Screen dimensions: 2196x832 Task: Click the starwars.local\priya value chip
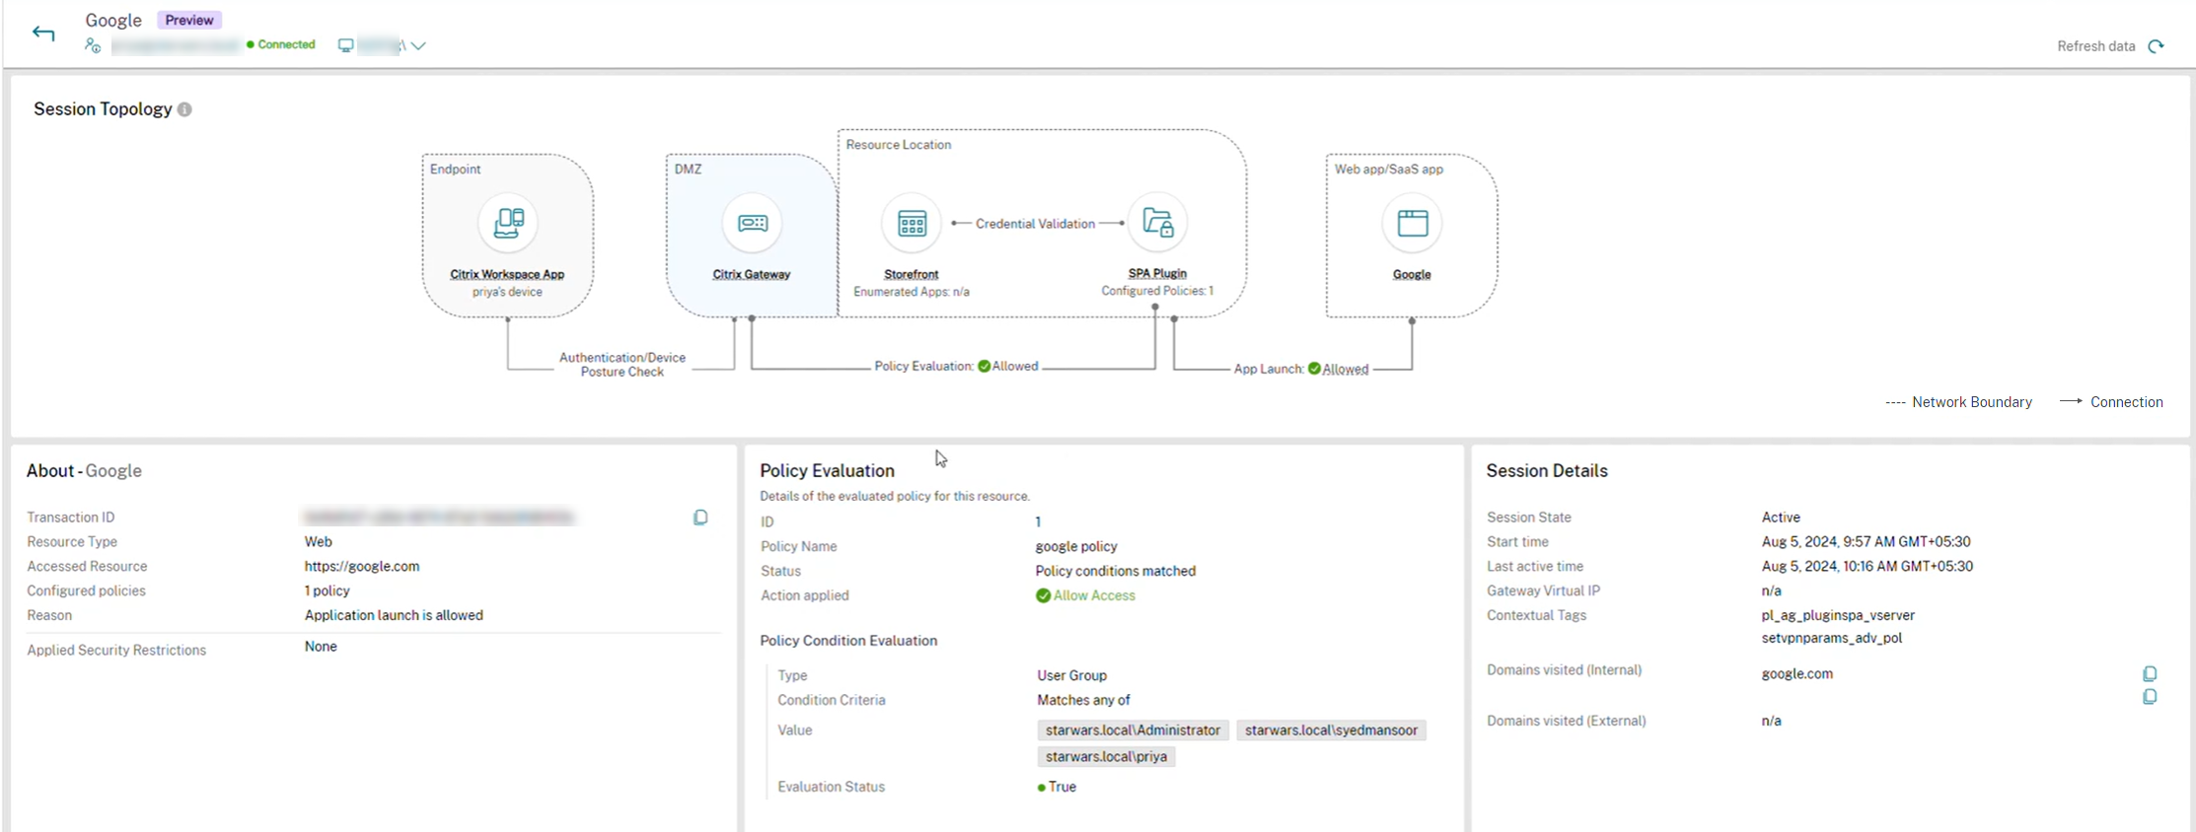pyautogui.click(x=1106, y=757)
